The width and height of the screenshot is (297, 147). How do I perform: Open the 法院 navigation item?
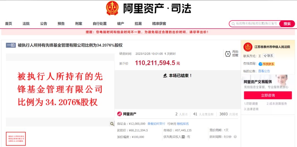[26, 24]
